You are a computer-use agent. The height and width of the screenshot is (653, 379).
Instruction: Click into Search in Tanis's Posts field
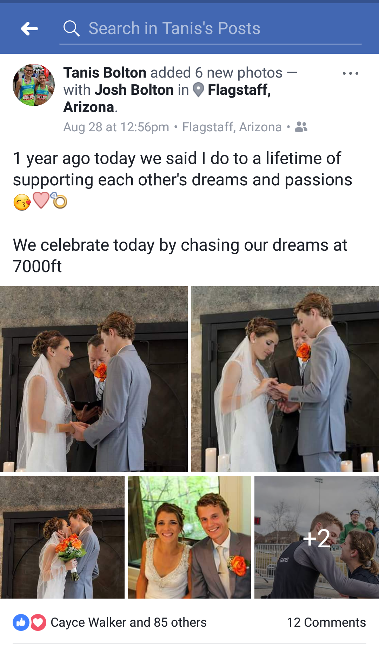coord(211,29)
